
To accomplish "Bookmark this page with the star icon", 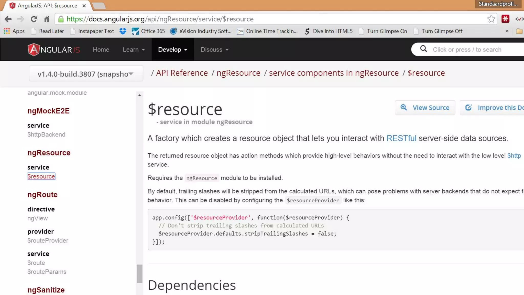I will [491, 19].
